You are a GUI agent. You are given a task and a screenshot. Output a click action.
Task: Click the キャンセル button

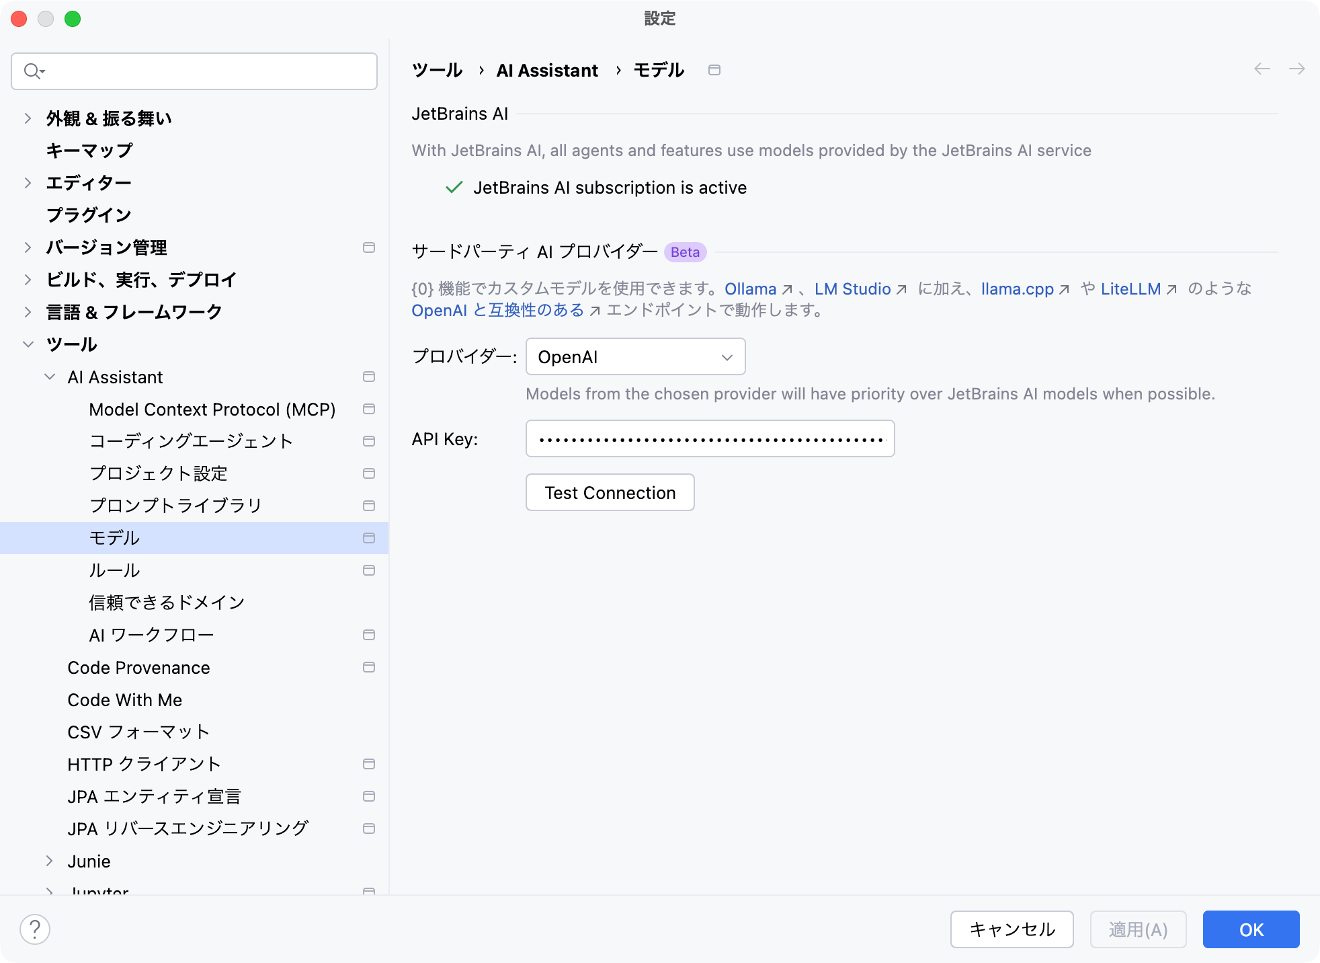pos(1012,929)
